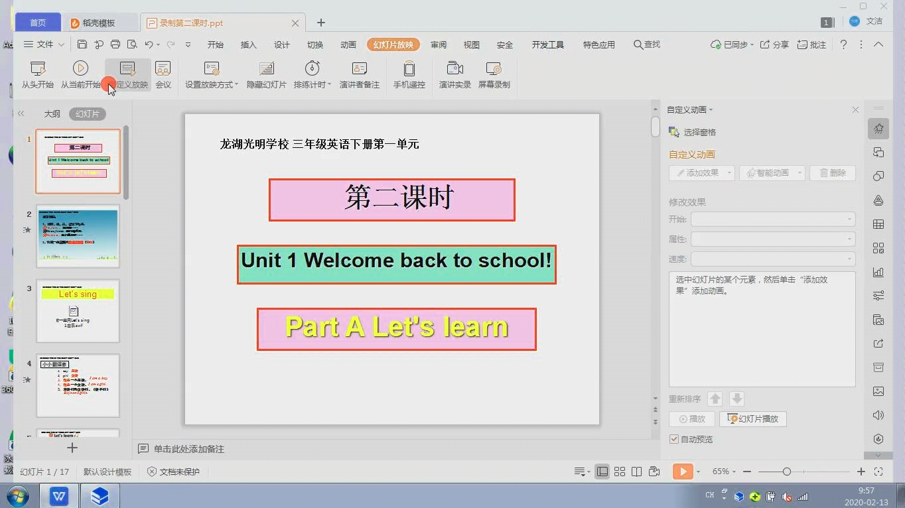This screenshot has width=905, height=508.
Task: Click zoom out minus icon
Action: pyautogui.click(x=747, y=472)
